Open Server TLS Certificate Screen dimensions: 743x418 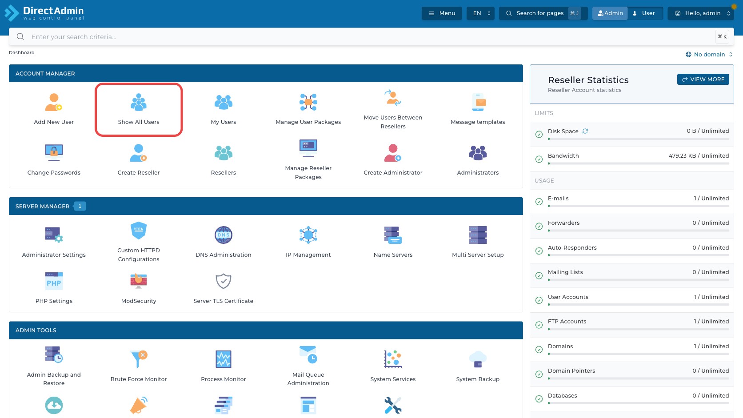click(x=224, y=288)
